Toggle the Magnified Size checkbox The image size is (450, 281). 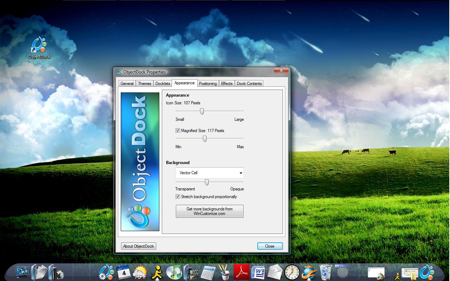tap(178, 131)
